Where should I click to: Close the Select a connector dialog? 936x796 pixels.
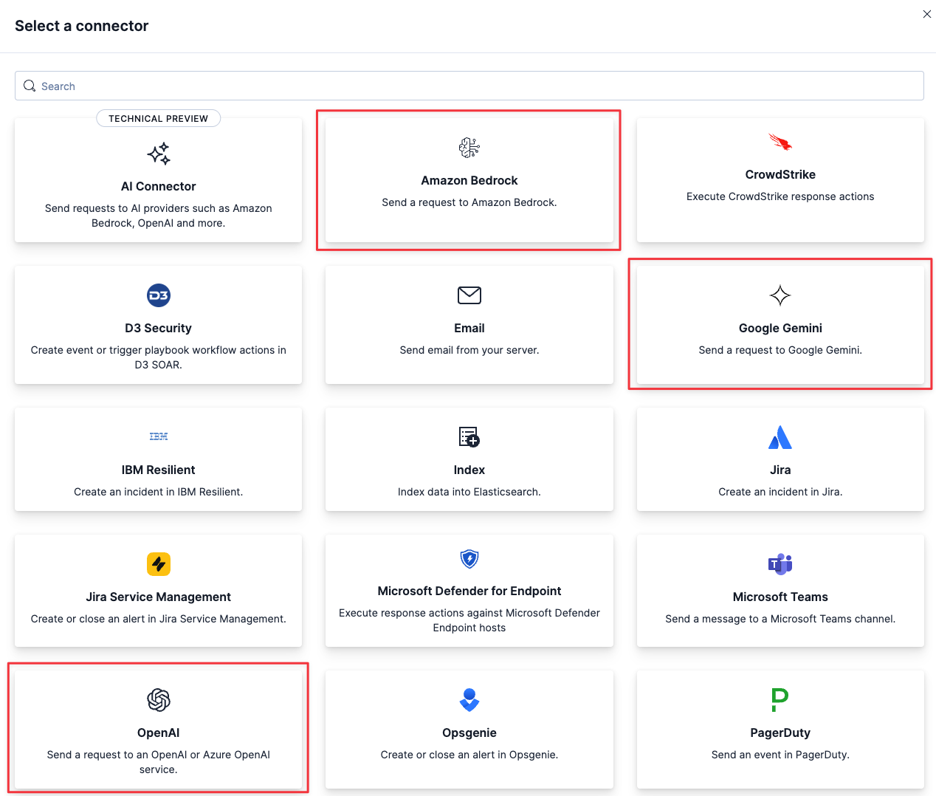927,14
